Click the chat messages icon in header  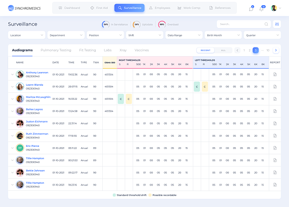[x=251, y=8]
